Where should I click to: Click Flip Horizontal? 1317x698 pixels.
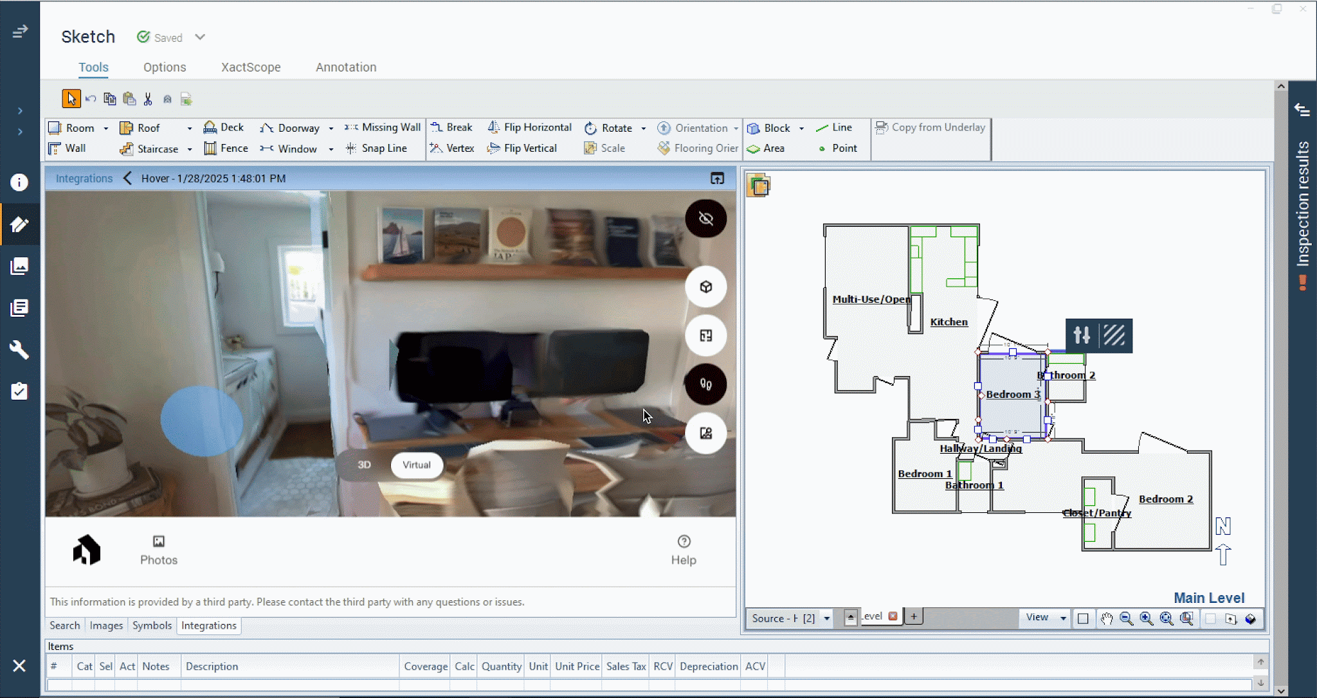pyautogui.click(x=530, y=127)
